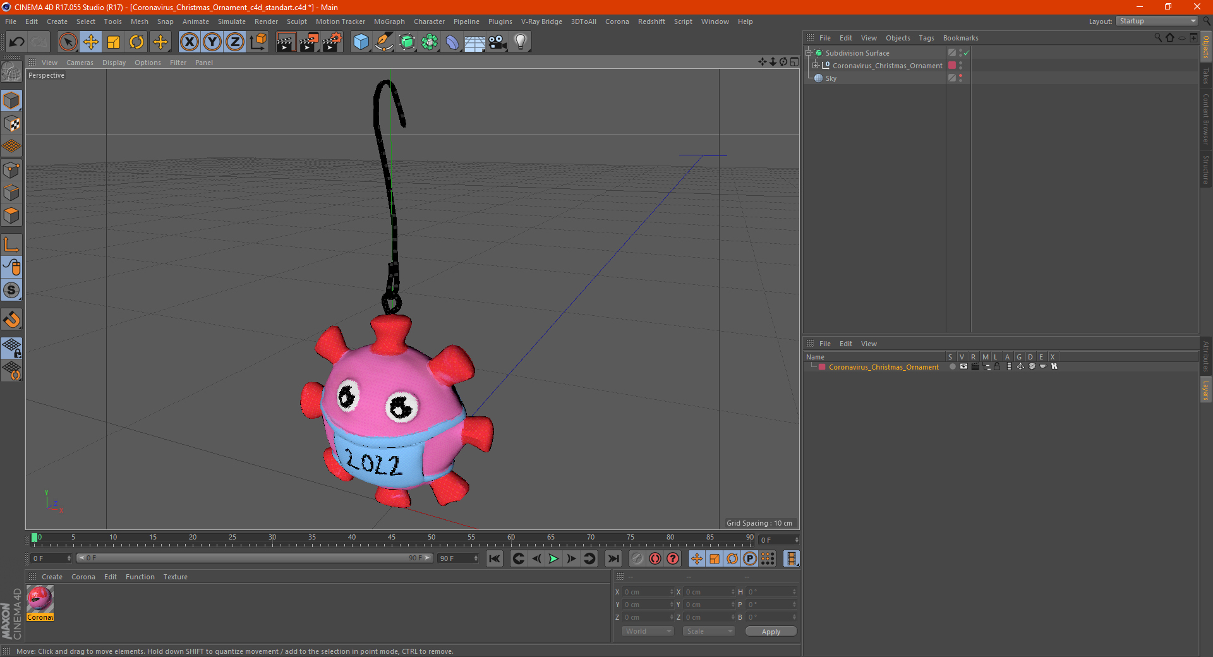Screen dimensions: 1213x657
Task: Switch to the Layers side tab
Action: click(1205, 390)
